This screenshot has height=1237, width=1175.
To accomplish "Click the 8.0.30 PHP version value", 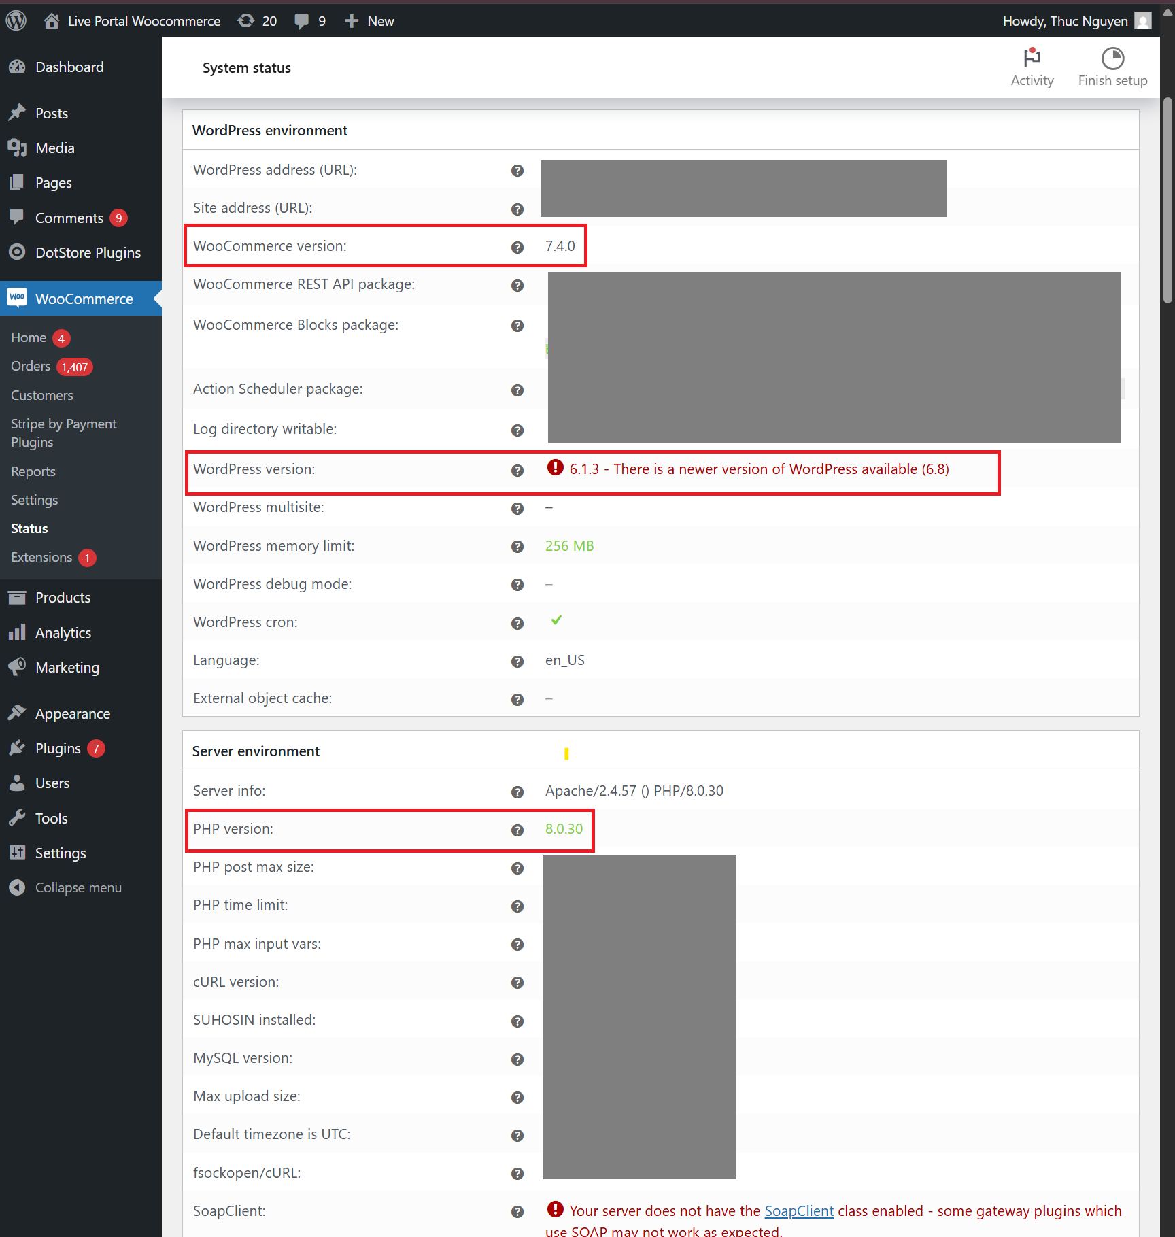I will click(x=564, y=829).
